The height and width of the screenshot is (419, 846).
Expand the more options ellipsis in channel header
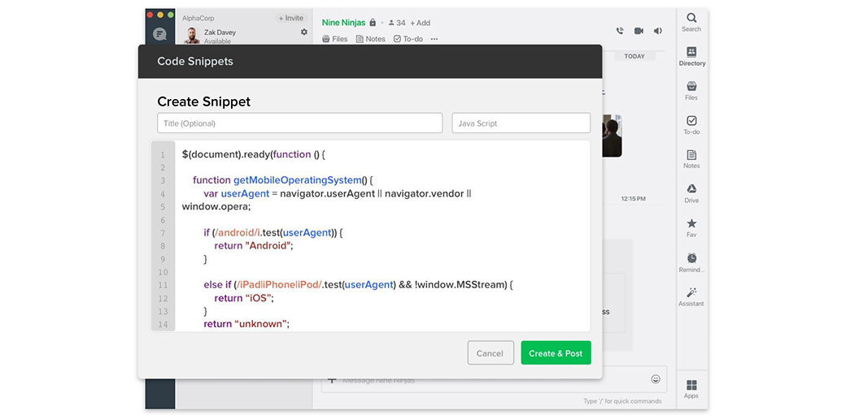point(434,39)
